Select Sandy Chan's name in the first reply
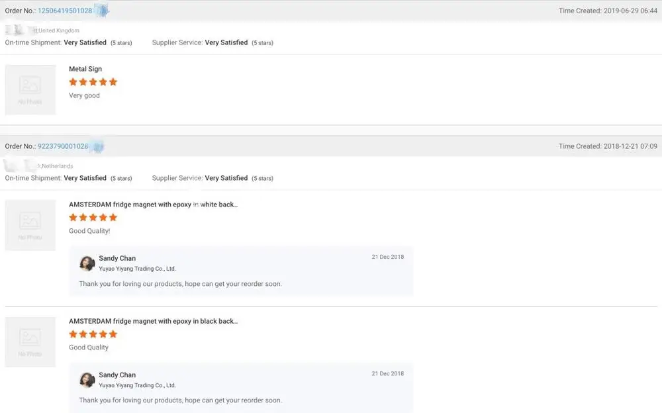 coord(117,258)
